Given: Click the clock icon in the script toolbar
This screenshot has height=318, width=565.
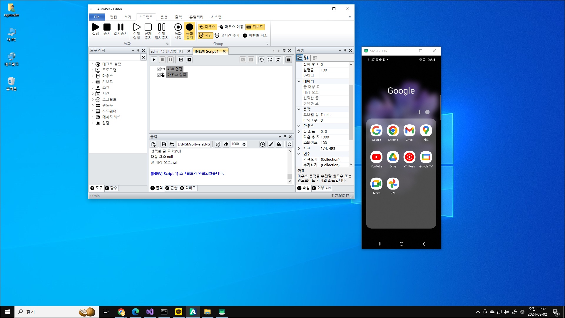Looking at the screenshot, I should [x=262, y=60].
